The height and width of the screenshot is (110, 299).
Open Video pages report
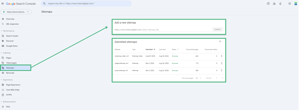[11, 63]
